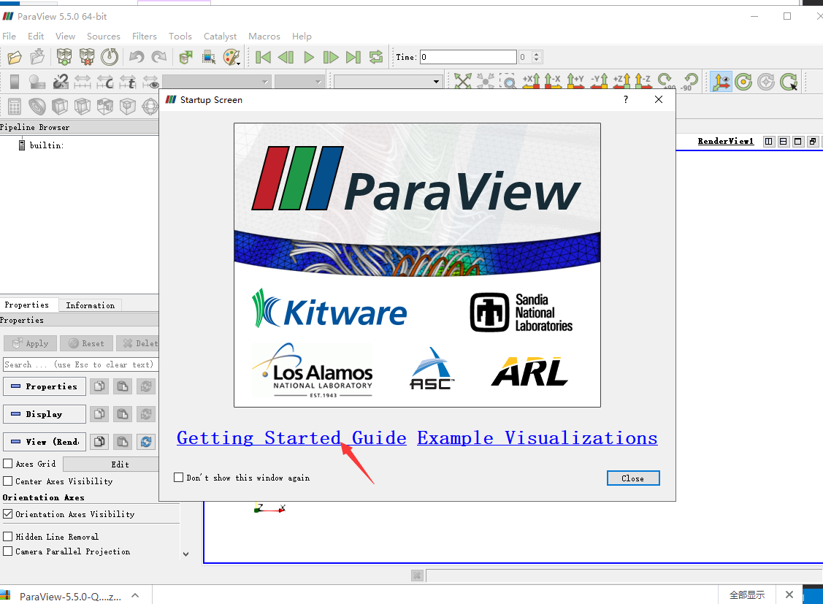
Task: Click Show Center rotation icon
Action: [743, 81]
